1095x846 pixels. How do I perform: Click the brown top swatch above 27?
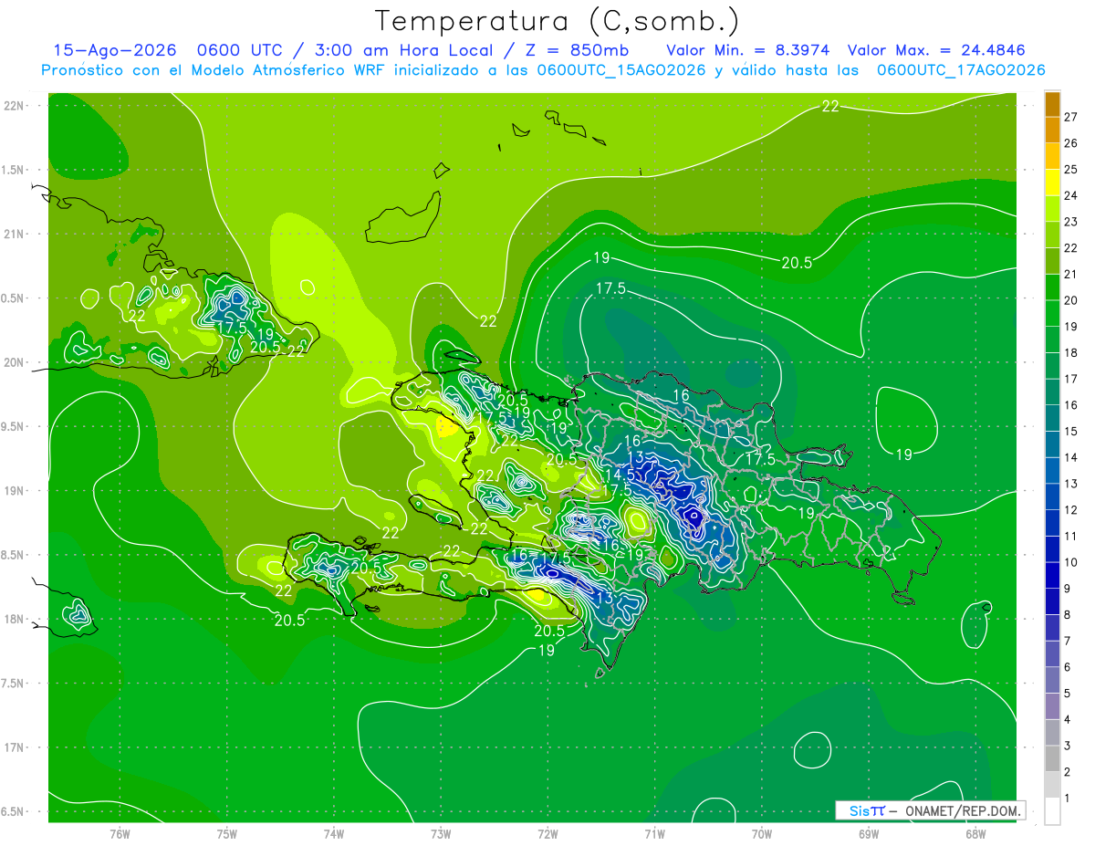[1052, 103]
